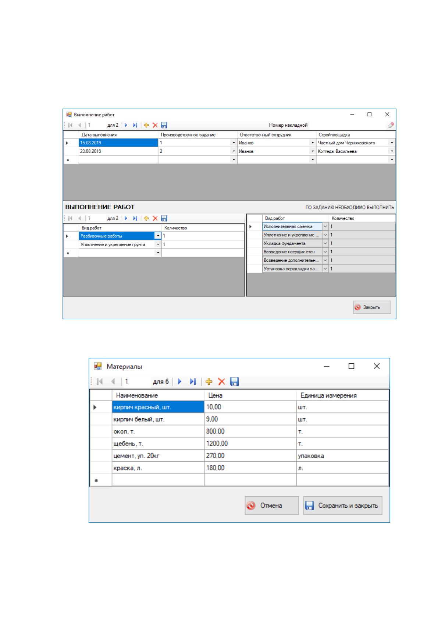This screenshot has height=620, width=438.
Task: Save materials using floppy disk icon
Action: 234,381
